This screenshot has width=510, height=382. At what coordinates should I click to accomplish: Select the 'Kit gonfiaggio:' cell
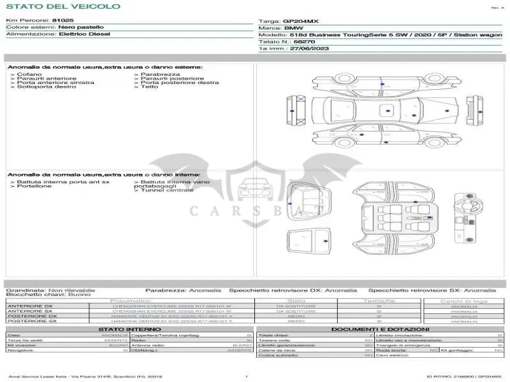(x=472, y=351)
